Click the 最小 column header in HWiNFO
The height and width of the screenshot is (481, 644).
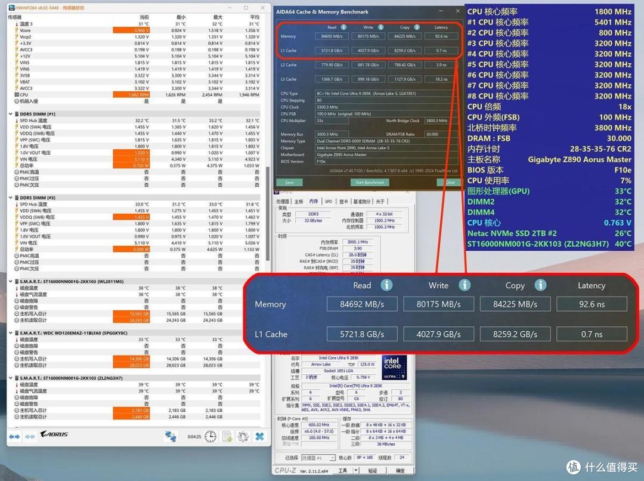[181, 17]
